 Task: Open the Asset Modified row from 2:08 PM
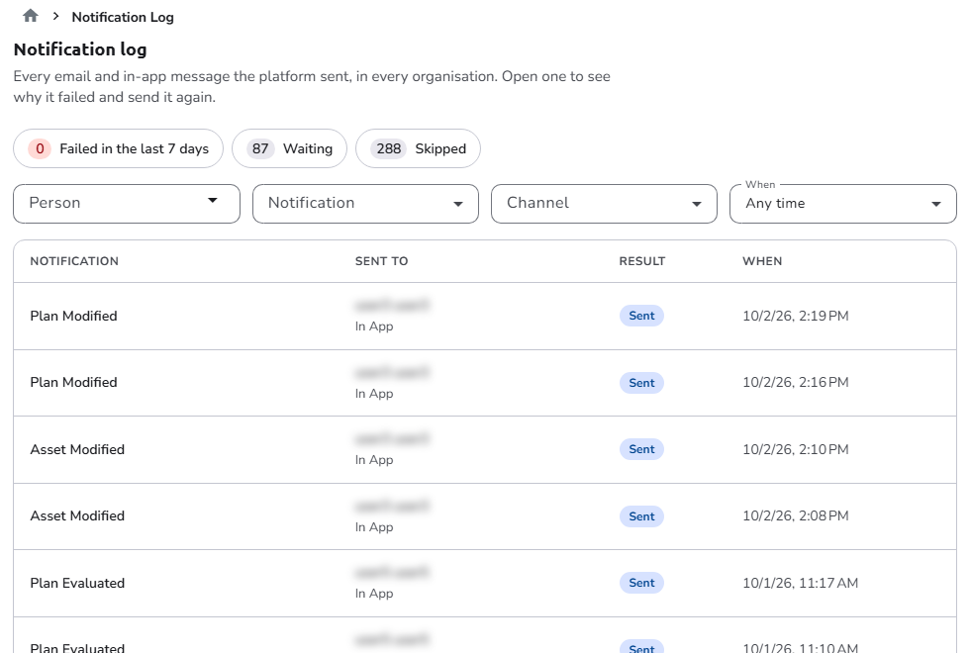click(485, 516)
